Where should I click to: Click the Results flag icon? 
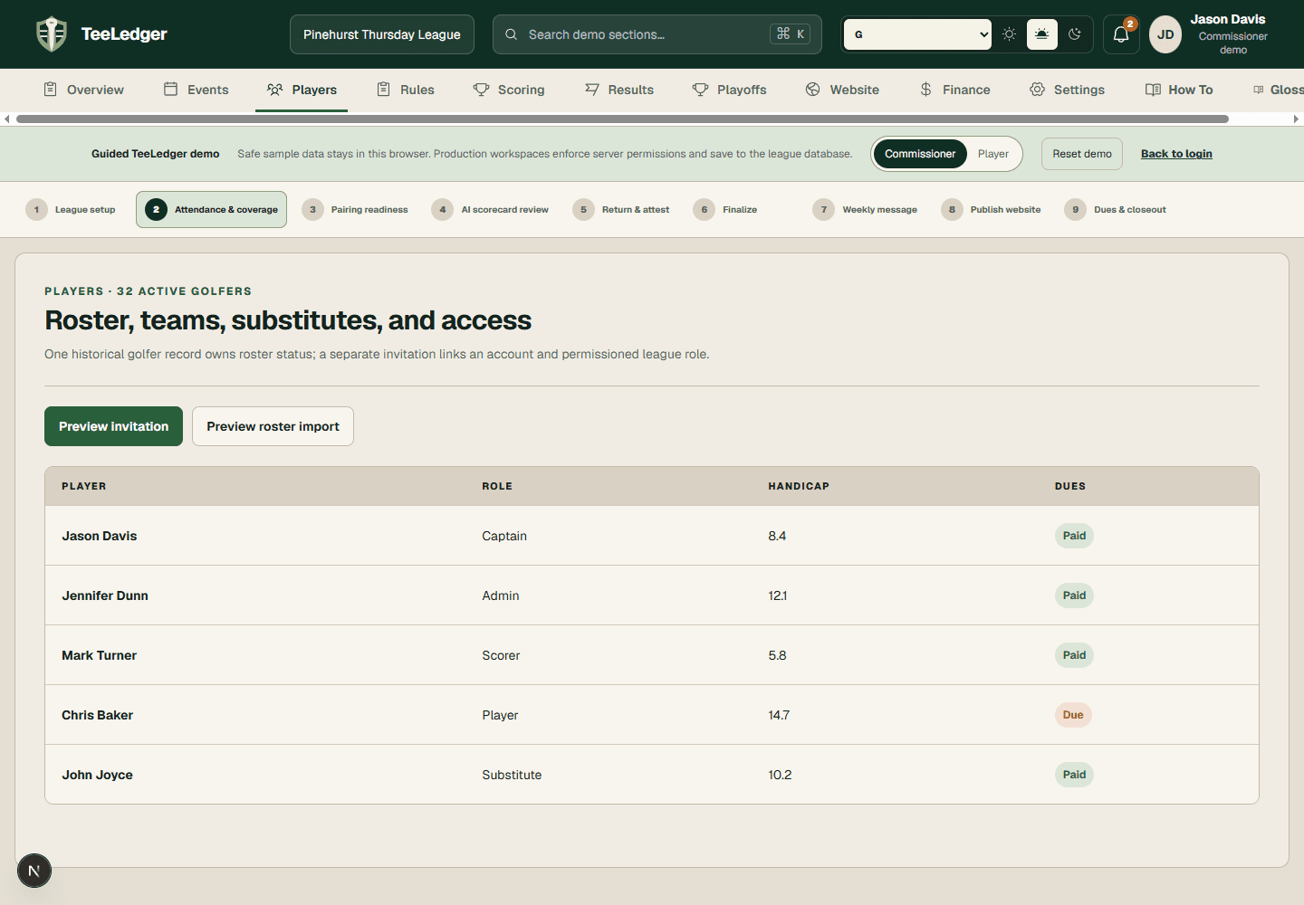[592, 90]
